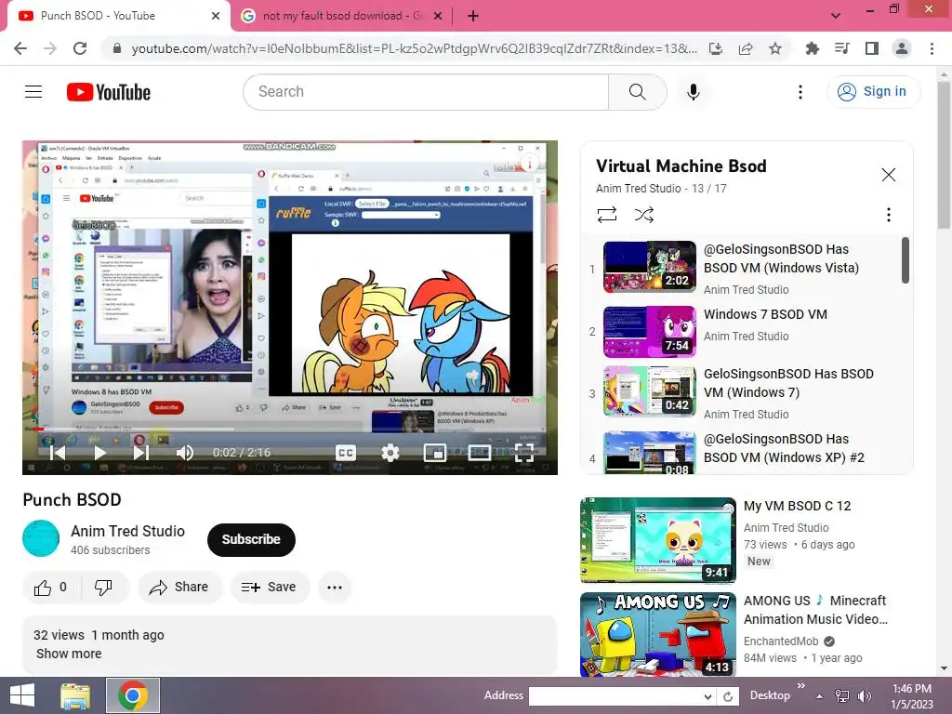Enter full screen mode
The image size is (952, 714).
click(524, 453)
